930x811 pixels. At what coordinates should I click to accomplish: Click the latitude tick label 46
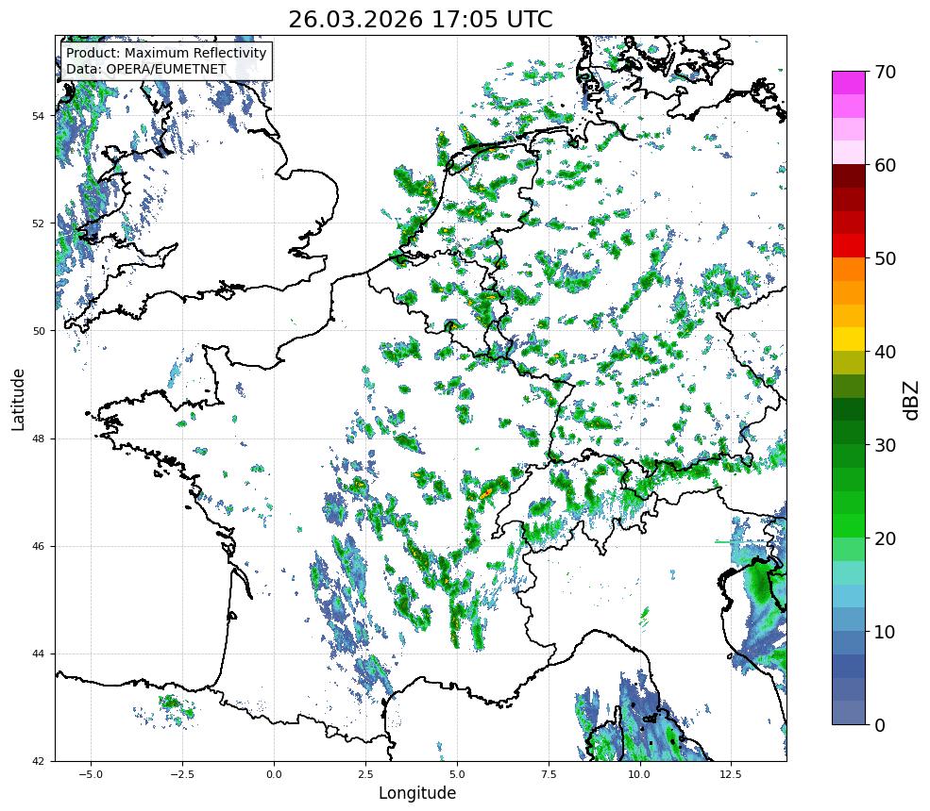[39, 547]
